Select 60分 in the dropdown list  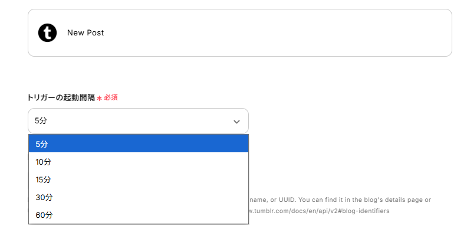(44, 215)
